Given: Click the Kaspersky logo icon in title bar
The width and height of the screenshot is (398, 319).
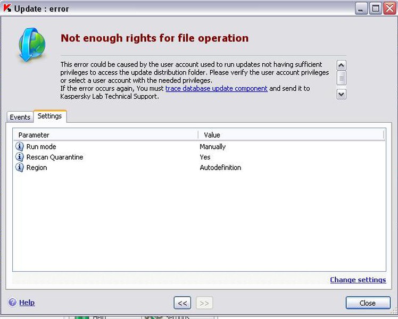Looking at the screenshot, I should (x=7, y=9).
